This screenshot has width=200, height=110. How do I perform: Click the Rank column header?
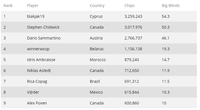8,6
